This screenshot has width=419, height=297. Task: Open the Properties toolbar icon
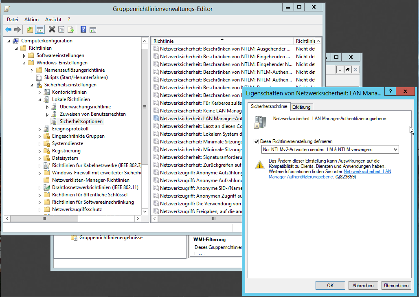(x=61, y=29)
